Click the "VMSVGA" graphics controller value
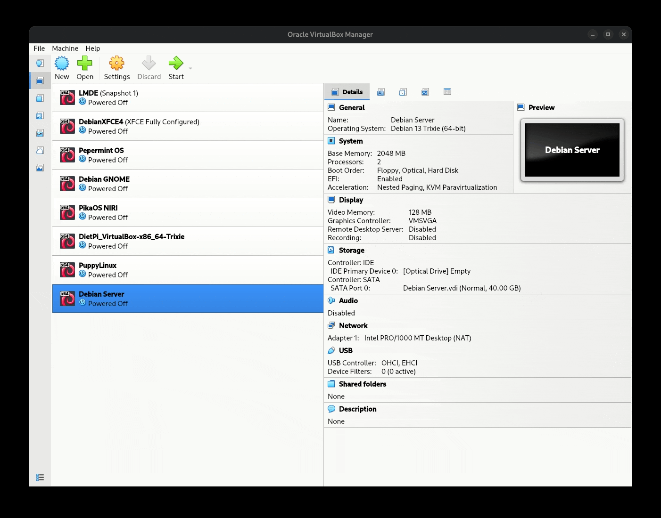Image resolution: width=661 pixels, height=518 pixels. point(423,221)
